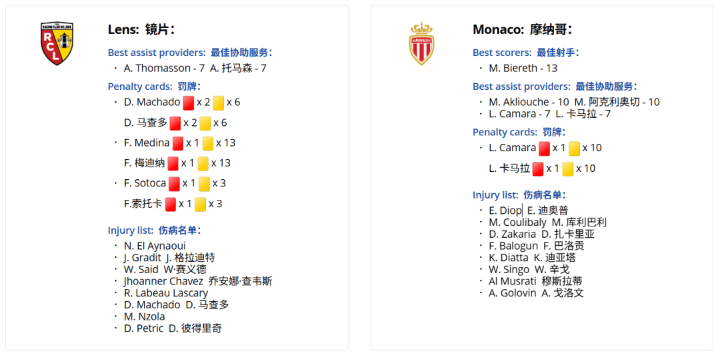Viewport: 720px width, 357px height.
Task: Click the Lens Injury list heading
Action: [x=155, y=230]
